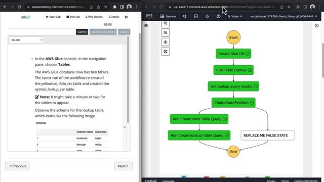Click the 'borough' column name cell
324x182 pixels.
[x=81, y=145]
